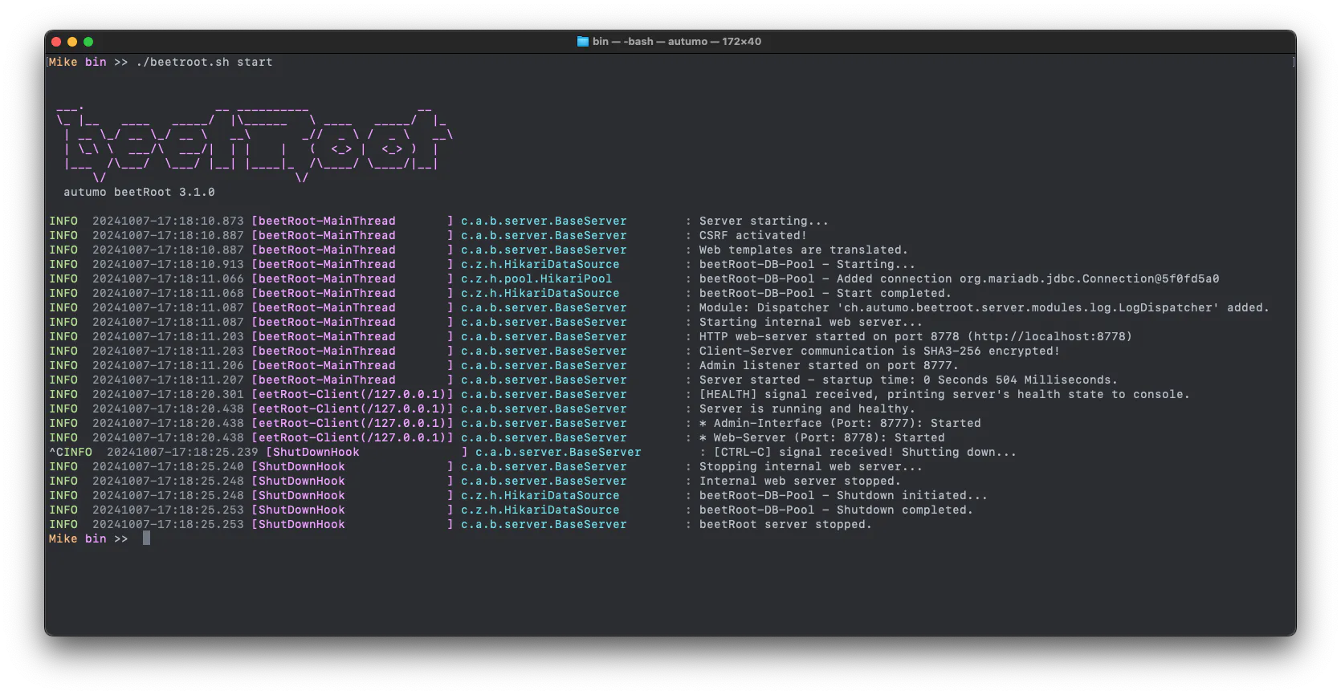Click 'Web templates are translated.' message

(804, 250)
